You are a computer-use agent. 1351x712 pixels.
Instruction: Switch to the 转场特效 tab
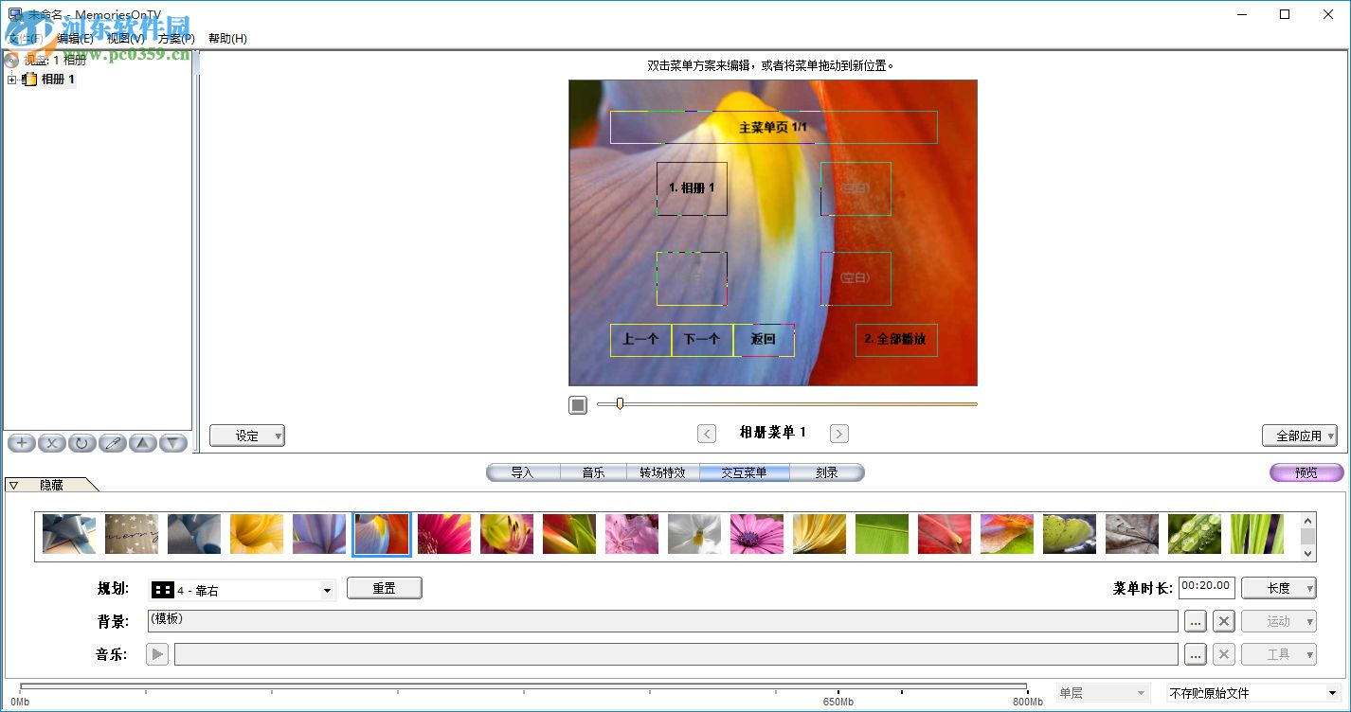pyautogui.click(x=663, y=472)
